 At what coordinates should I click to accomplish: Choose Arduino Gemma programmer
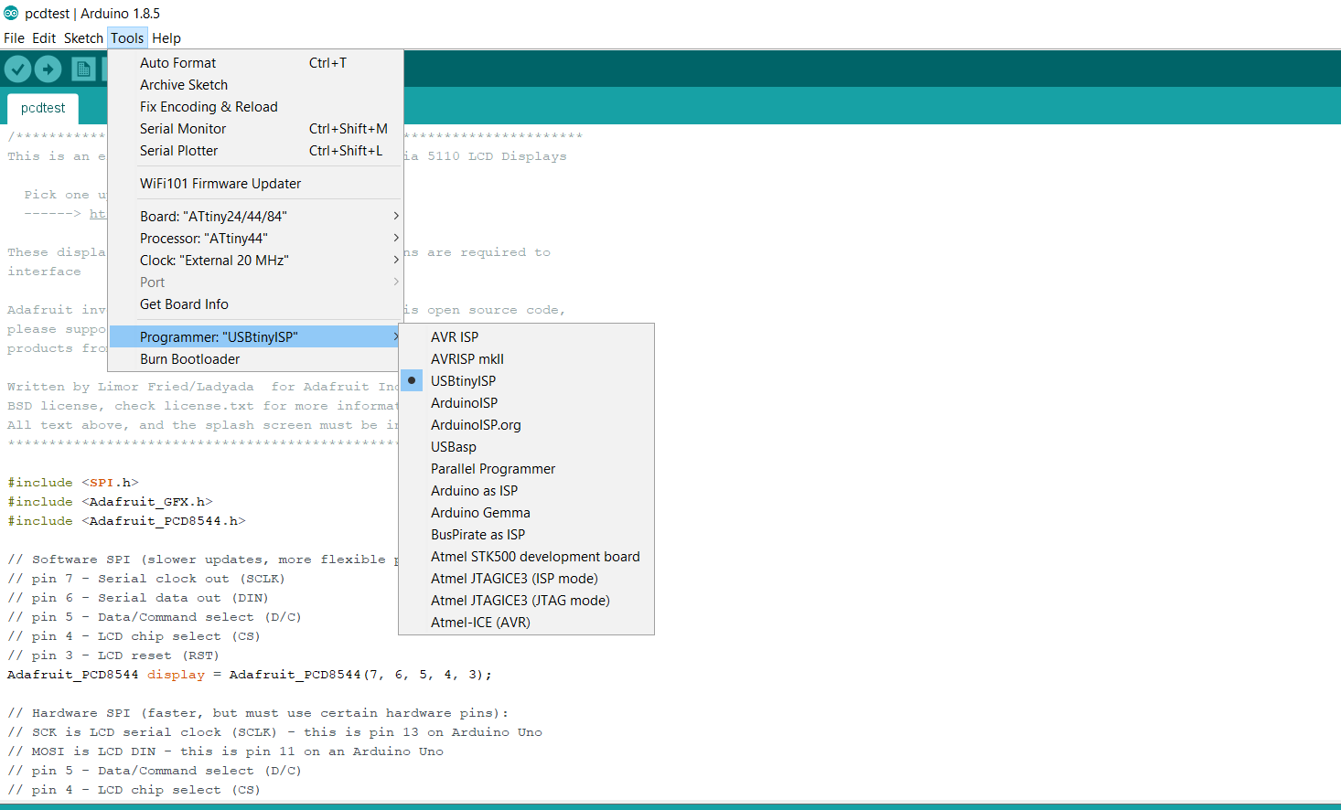[x=527, y=513]
